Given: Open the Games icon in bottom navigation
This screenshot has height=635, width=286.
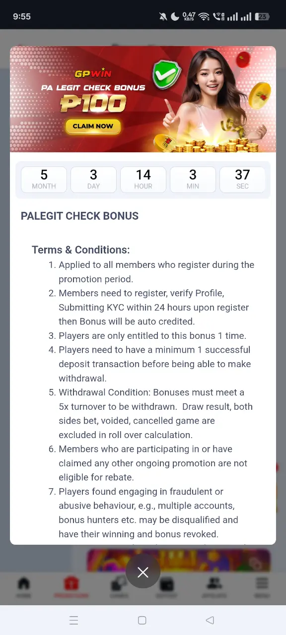Looking at the screenshot, I should coord(119,587).
